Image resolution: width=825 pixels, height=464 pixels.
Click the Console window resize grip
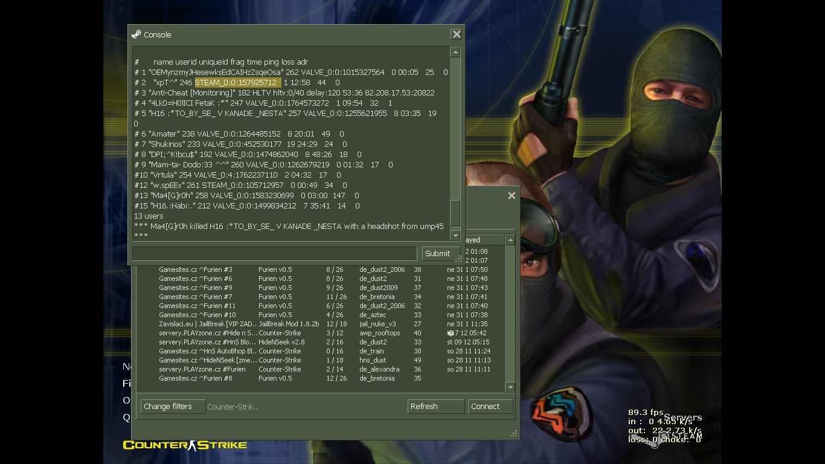tap(459, 260)
